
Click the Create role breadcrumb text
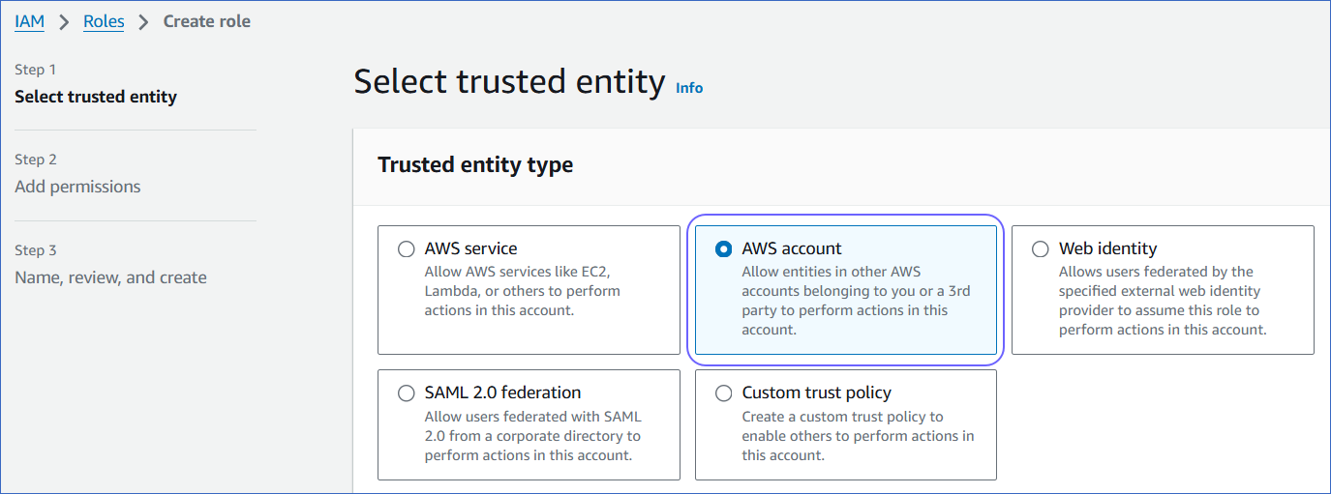coord(206,21)
